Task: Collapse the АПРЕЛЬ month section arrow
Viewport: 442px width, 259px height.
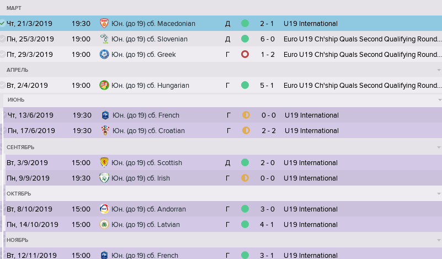Action: 438,71
